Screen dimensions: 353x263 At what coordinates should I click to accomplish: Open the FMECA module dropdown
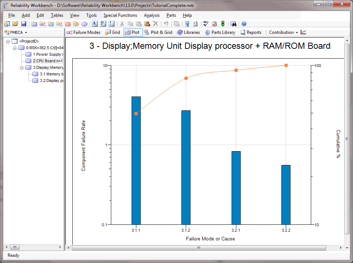(x=16, y=32)
